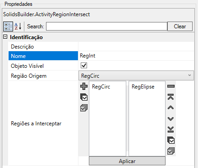This screenshot has width=198, height=168.
Task: Move selected region up one position
Action: [x=171, y=107]
